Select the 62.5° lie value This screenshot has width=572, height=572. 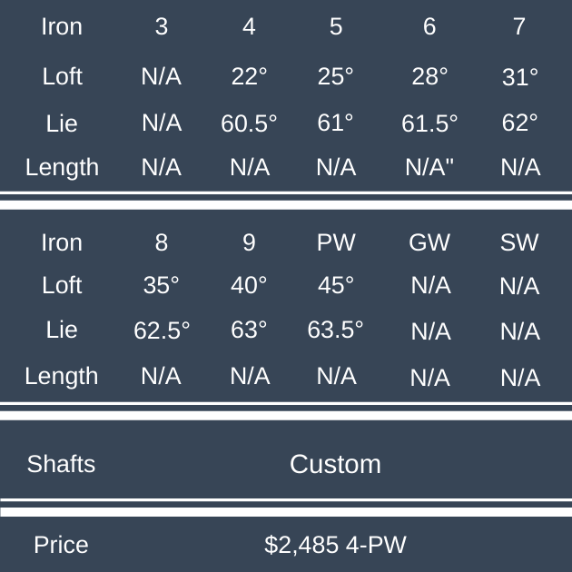[x=162, y=331]
